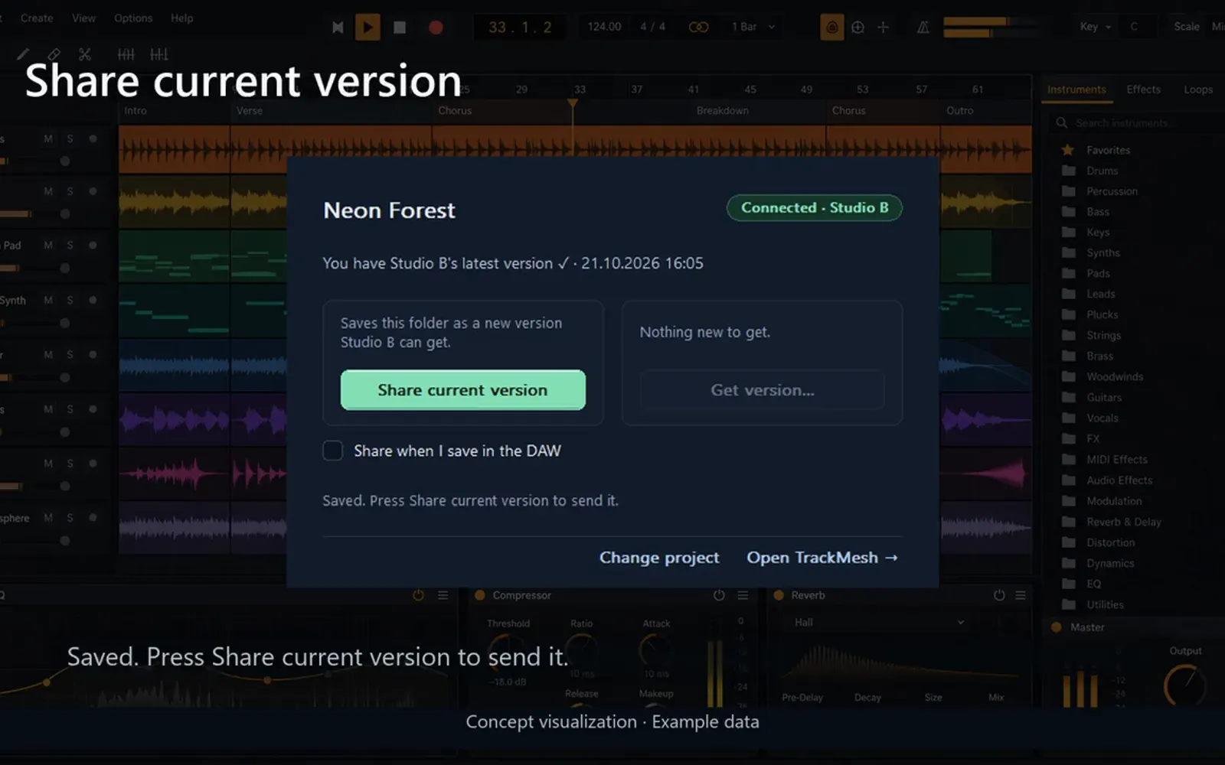Select the eraser tool
The width and height of the screenshot is (1225, 765).
(54, 54)
